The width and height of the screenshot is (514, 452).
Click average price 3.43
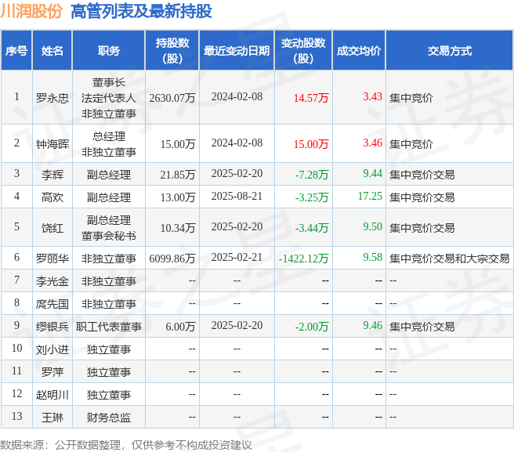[372, 96]
